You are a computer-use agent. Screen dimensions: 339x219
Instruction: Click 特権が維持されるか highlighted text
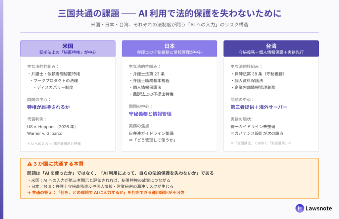click(x=48, y=107)
